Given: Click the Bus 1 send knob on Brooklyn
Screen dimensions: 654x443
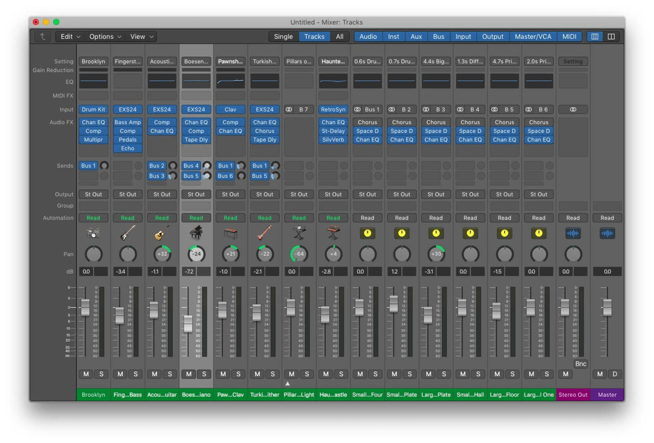Looking at the screenshot, I should [x=104, y=166].
